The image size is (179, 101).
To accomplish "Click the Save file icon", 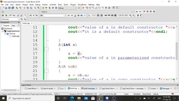I will 9,8.
